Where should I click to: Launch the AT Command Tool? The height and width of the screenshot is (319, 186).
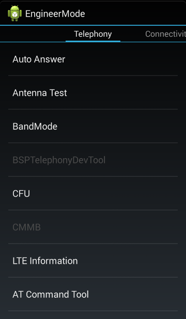point(93,294)
